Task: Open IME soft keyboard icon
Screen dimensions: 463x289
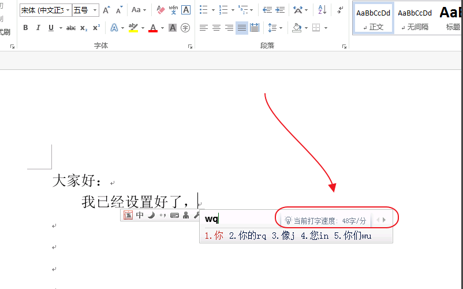Action: pos(174,216)
